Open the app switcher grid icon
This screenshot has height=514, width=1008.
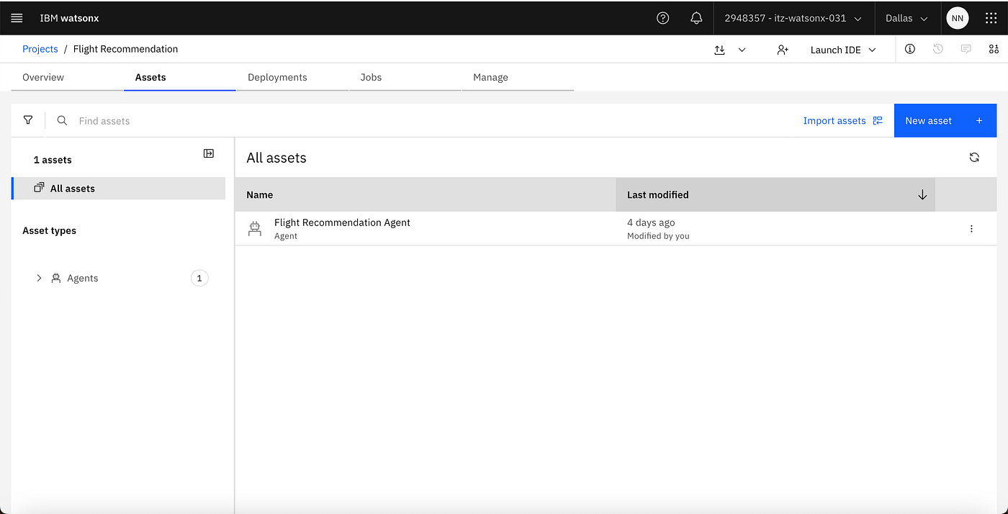[991, 18]
